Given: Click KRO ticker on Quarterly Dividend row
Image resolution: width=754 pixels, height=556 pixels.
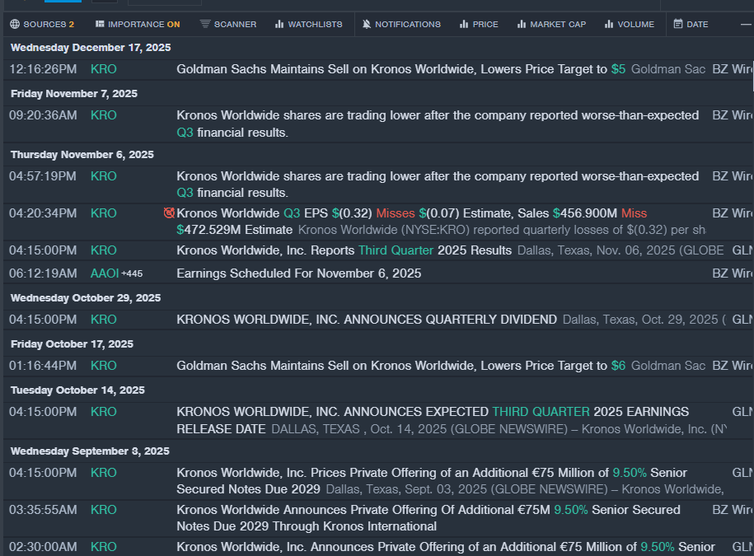Looking at the screenshot, I should pos(103,320).
